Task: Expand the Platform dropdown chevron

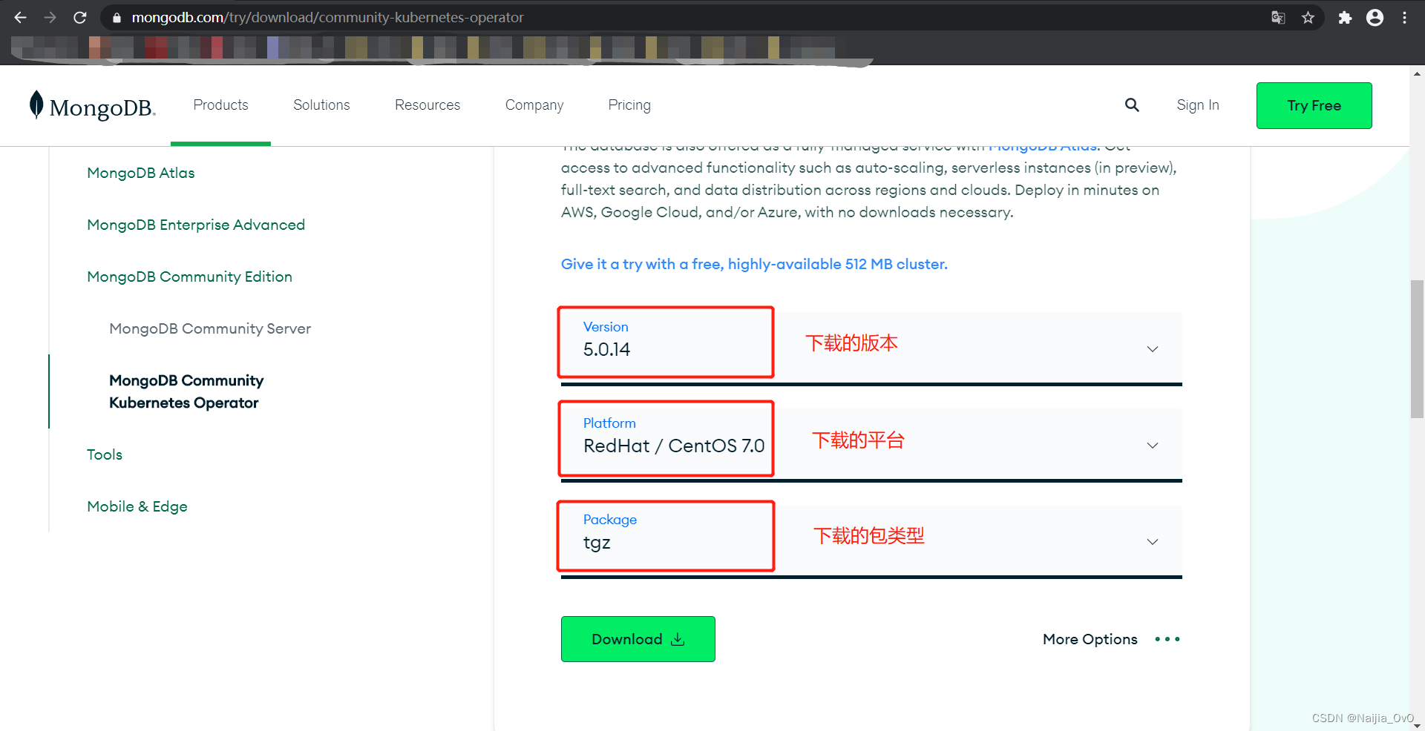Action: 1153,446
